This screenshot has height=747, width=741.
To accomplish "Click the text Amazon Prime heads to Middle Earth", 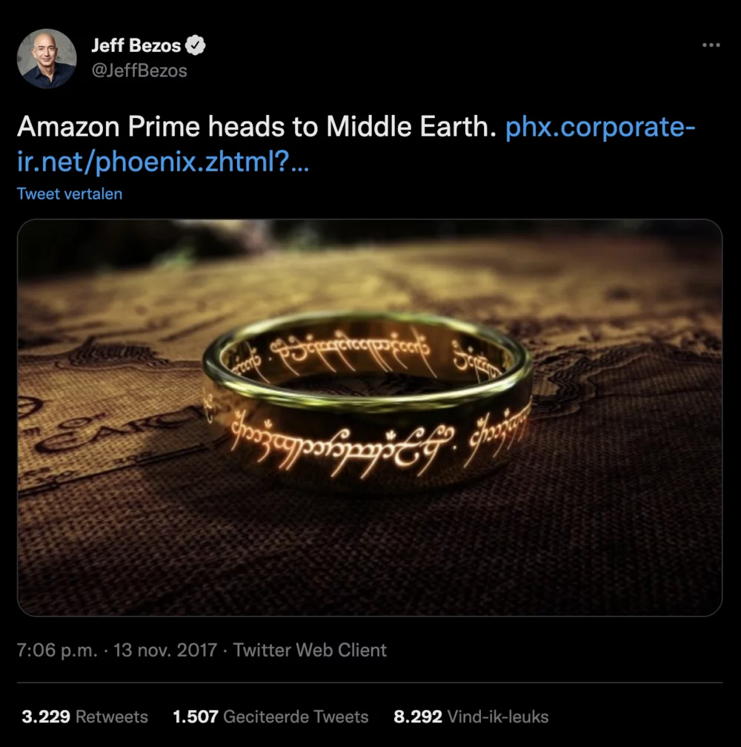I will click(x=256, y=128).
